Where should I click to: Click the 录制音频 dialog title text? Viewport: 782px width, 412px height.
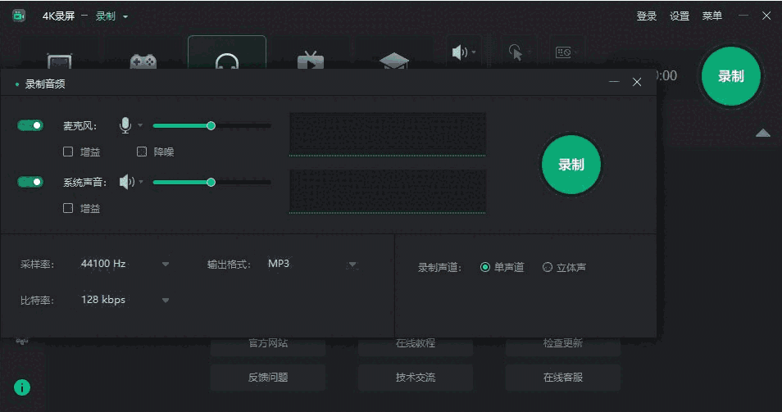[x=45, y=84]
